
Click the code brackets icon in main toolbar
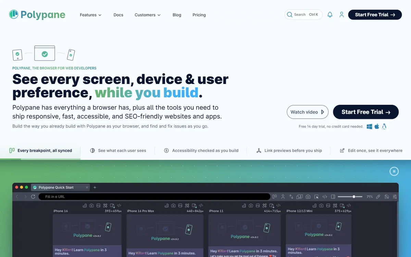(x=325, y=197)
